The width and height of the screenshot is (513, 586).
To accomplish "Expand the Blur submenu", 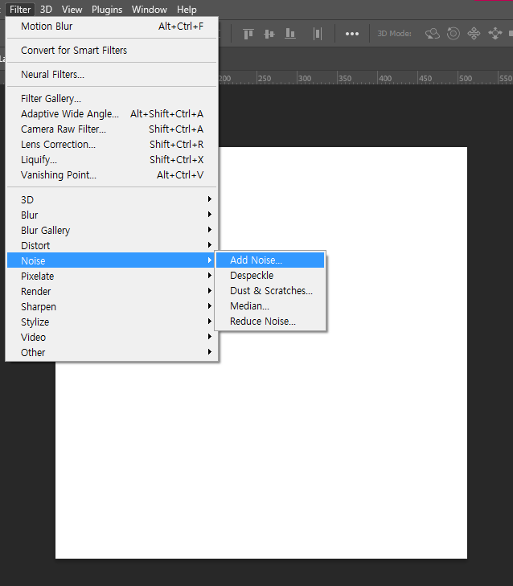I will pos(112,215).
